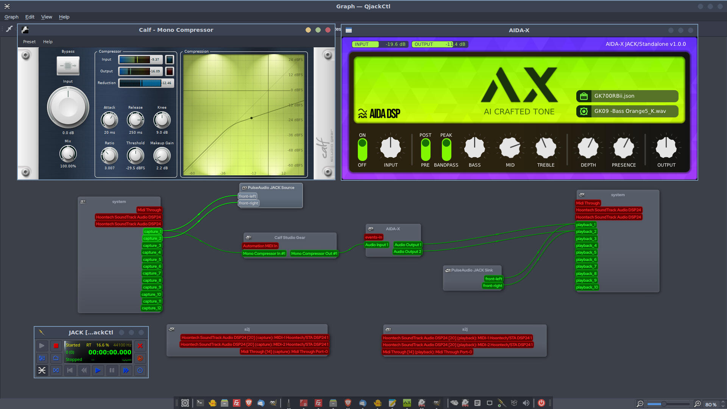Click the INPUT knob in AIDA-X
Screen dimensions: 727x409
tap(390, 148)
